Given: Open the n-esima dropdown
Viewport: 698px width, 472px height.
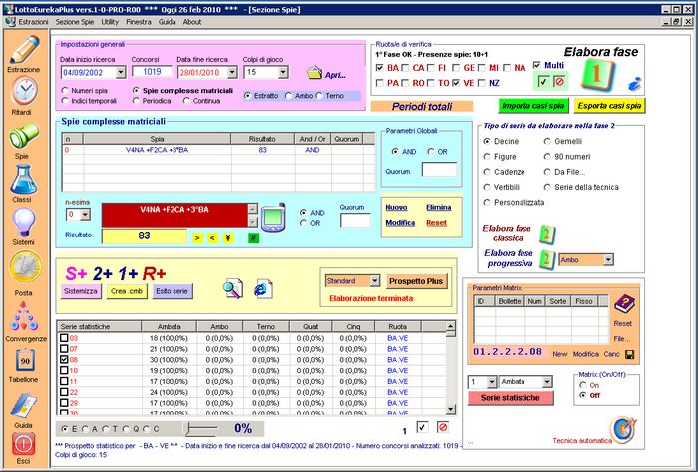Looking at the screenshot, I should point(85,215).
